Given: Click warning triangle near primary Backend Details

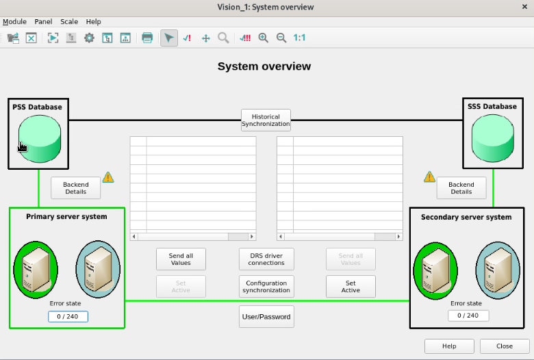Looking at the screenshot, I should (108, 177).
